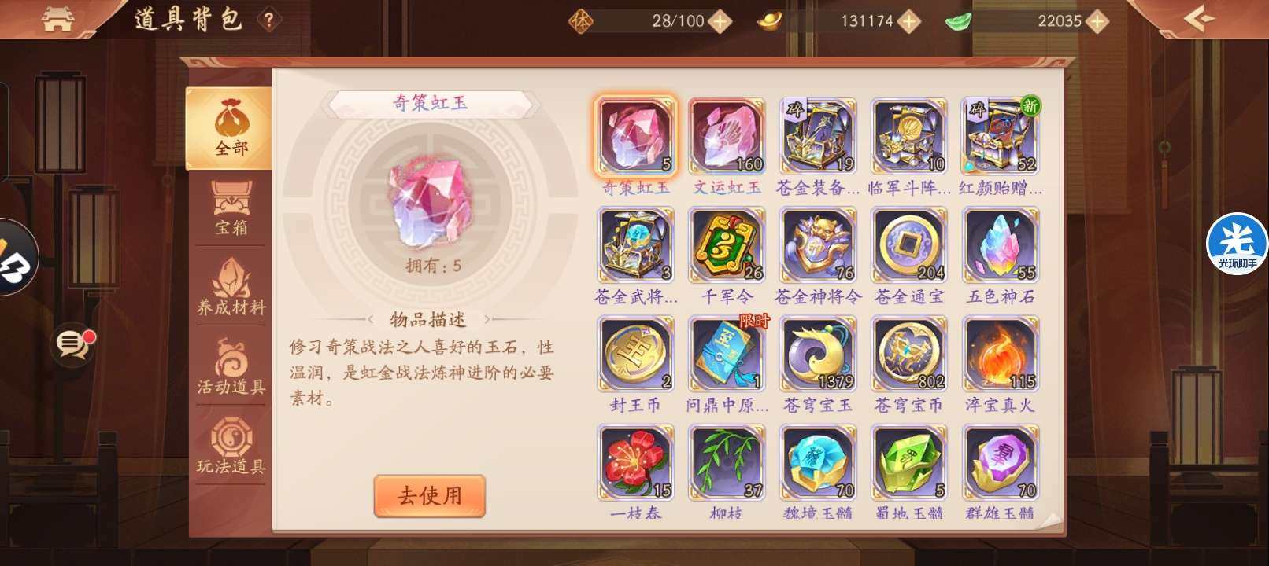Add stamina with the plus beside 28/100

[720, 21]
